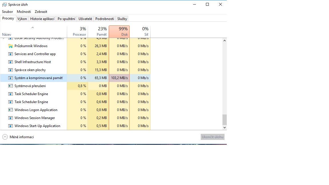329x185 pixels.
Task: Open the Zobrazit menu
Action: (x=41, y=12)
